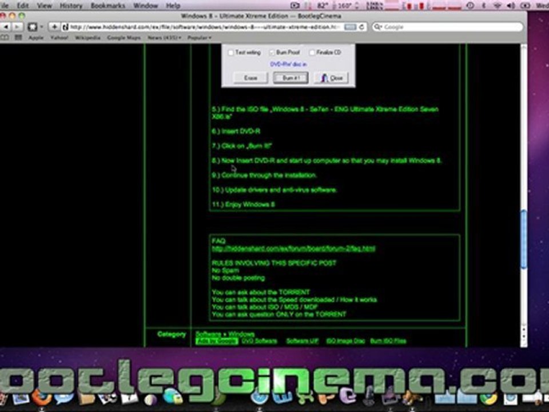Click the "Category" row label
The width and height of the screenshot is (549, 412).
tap(172, 334)
